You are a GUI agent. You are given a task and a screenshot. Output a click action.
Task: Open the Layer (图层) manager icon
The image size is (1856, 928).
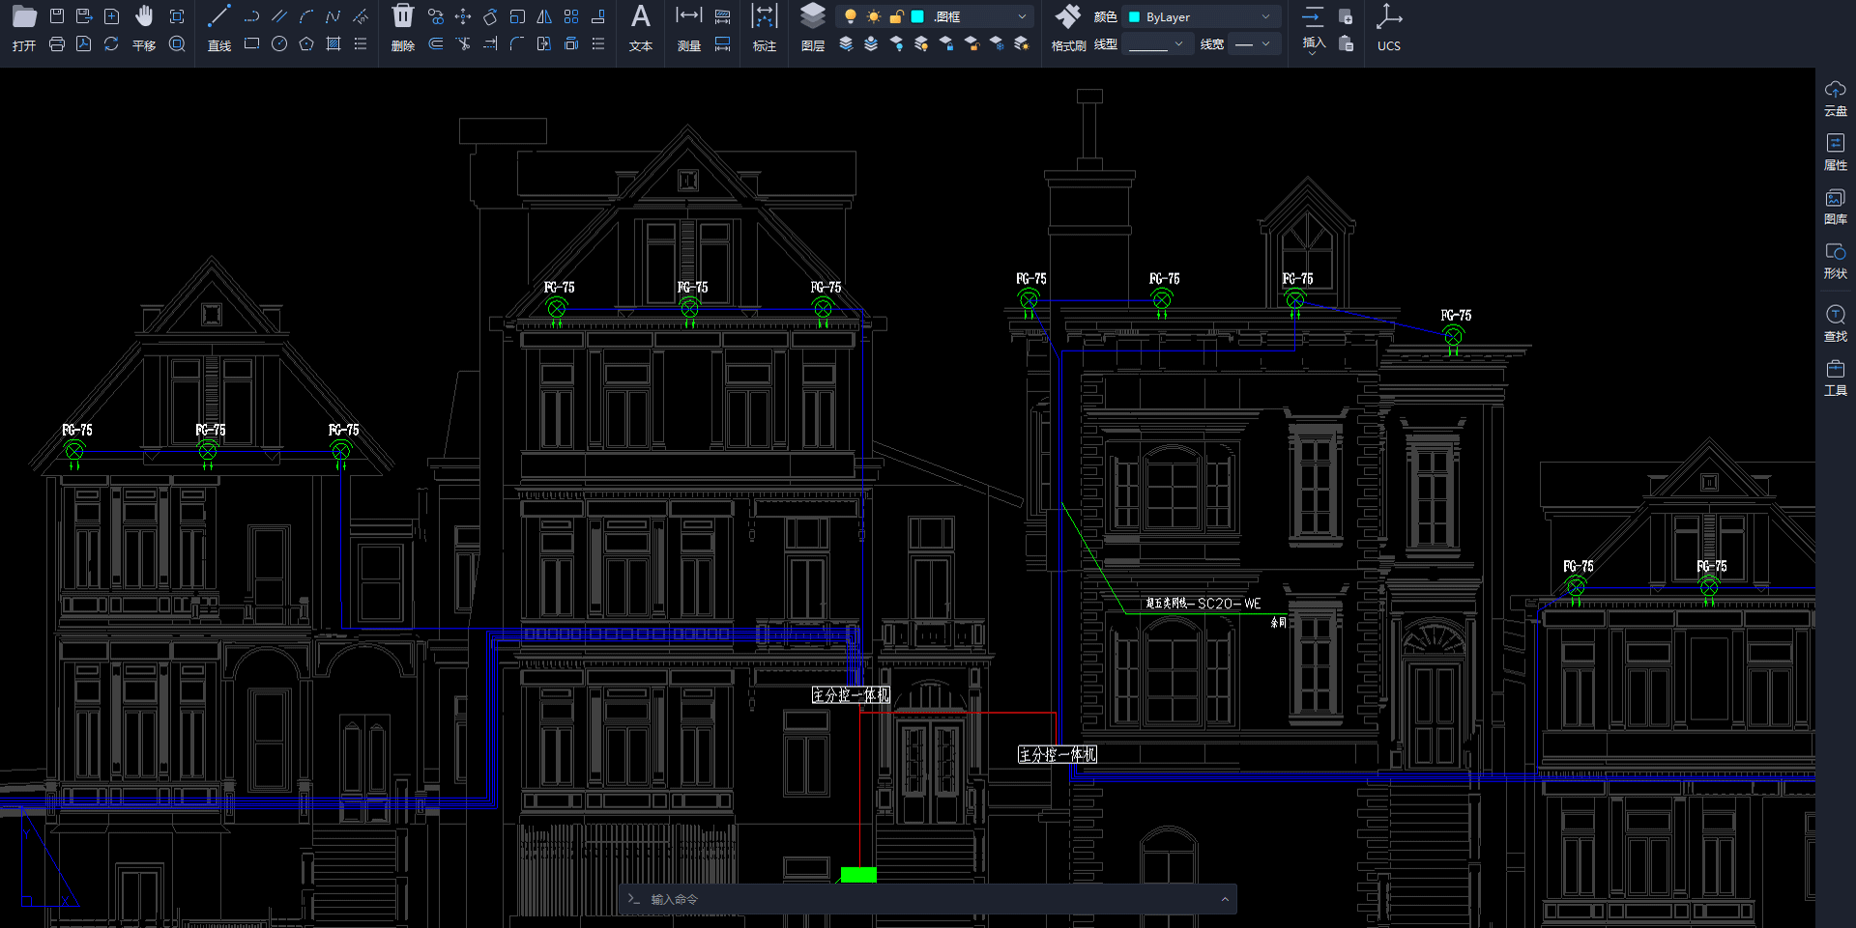point(813,17)
